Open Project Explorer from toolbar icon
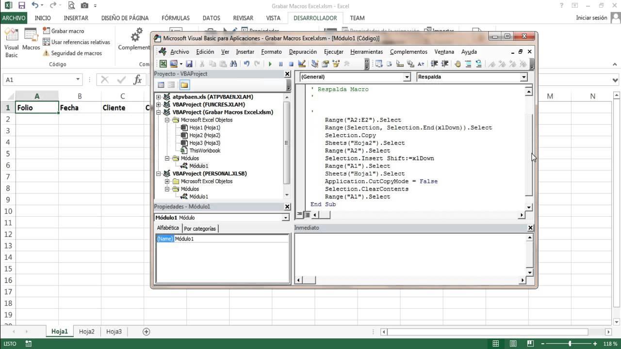621x349 pixels. [x=315, y=63]
